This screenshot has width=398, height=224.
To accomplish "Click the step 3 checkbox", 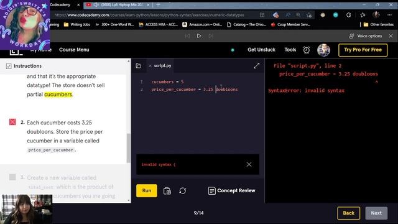I will point(12,177).
